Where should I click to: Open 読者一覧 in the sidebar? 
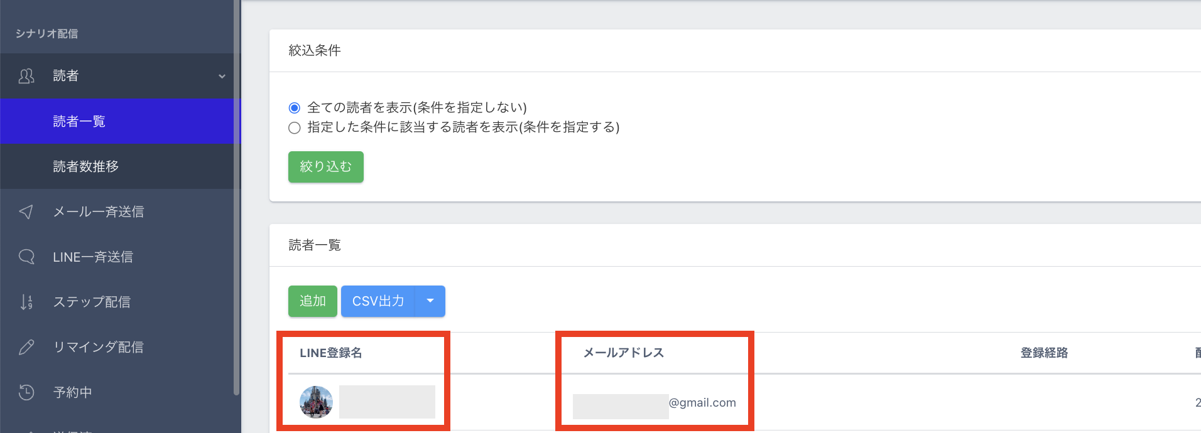pyautogui.click(x=79, y=121)
